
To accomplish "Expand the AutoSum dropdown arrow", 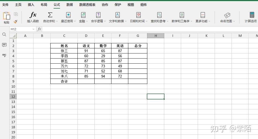I will (x=57, y=21).
